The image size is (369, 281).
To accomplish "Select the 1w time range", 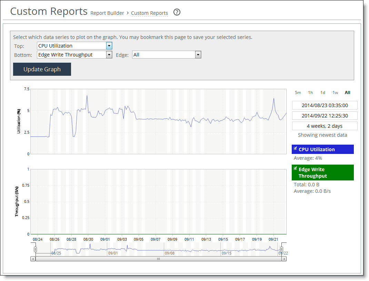I will click(x=335, y=93).
